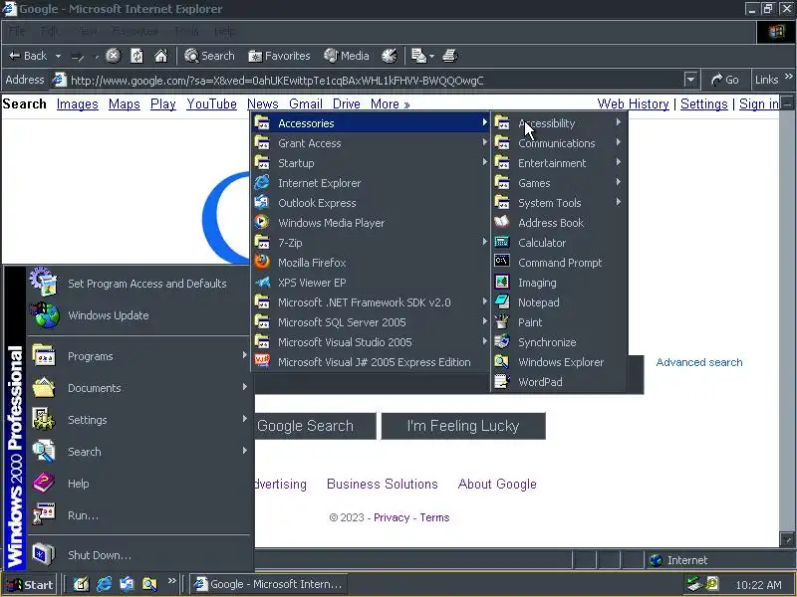Launch Calculator from Accessories
This screenshot has height=597, width=797.
[x=559, y=243]
